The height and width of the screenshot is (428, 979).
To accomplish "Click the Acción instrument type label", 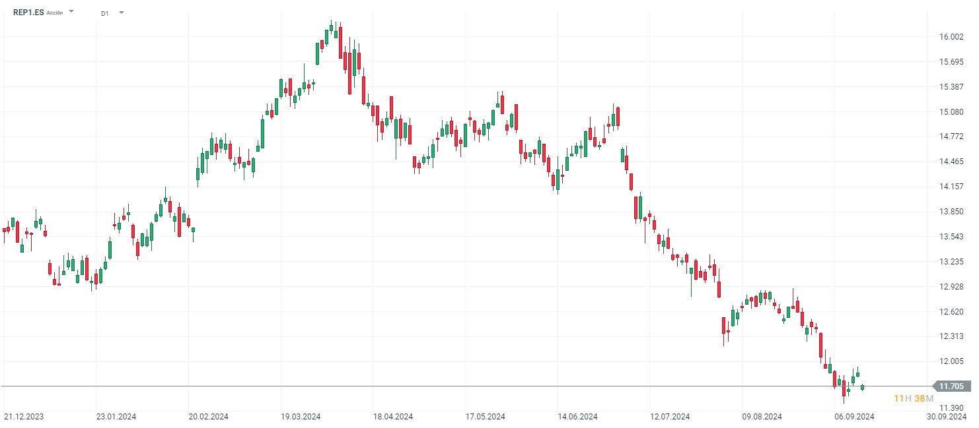I will 55,13.
